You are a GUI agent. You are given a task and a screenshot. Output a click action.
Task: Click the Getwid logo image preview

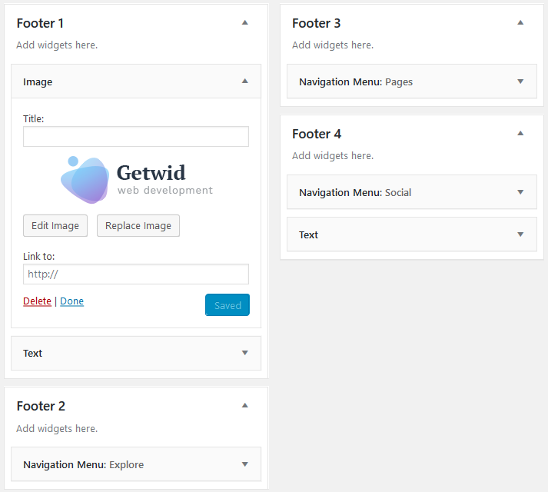[136, 180]
